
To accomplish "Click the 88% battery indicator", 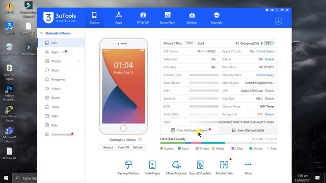I will (x=269, y=43).
